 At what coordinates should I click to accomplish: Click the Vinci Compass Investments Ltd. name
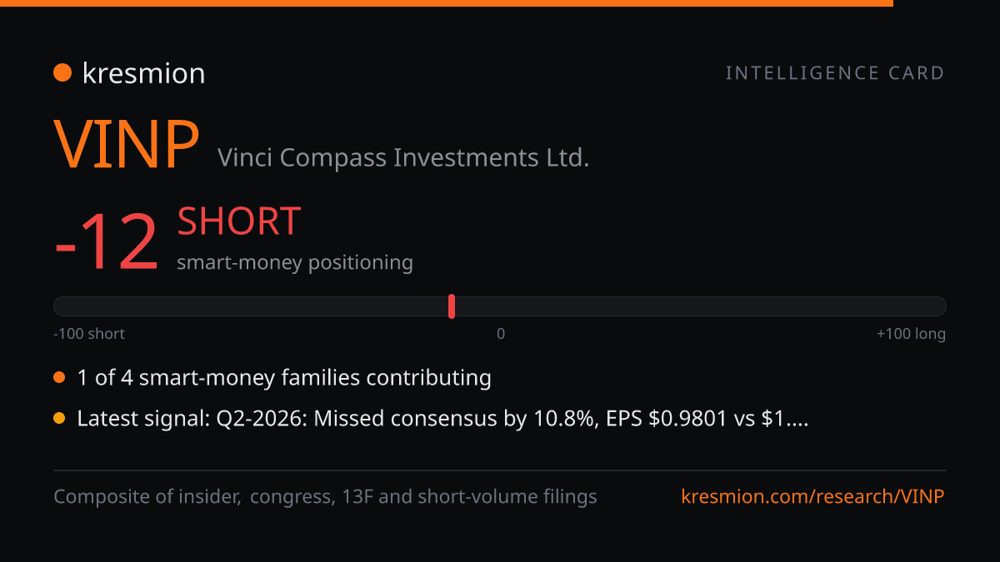tap(403, 157)
